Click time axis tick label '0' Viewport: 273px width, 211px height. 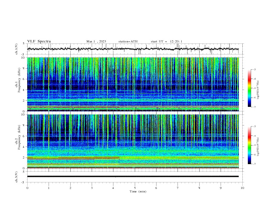[x=27, y=188]
